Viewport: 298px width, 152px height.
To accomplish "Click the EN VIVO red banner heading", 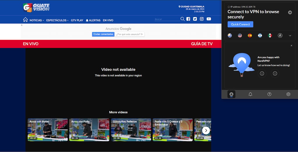I will pos(31,44).
